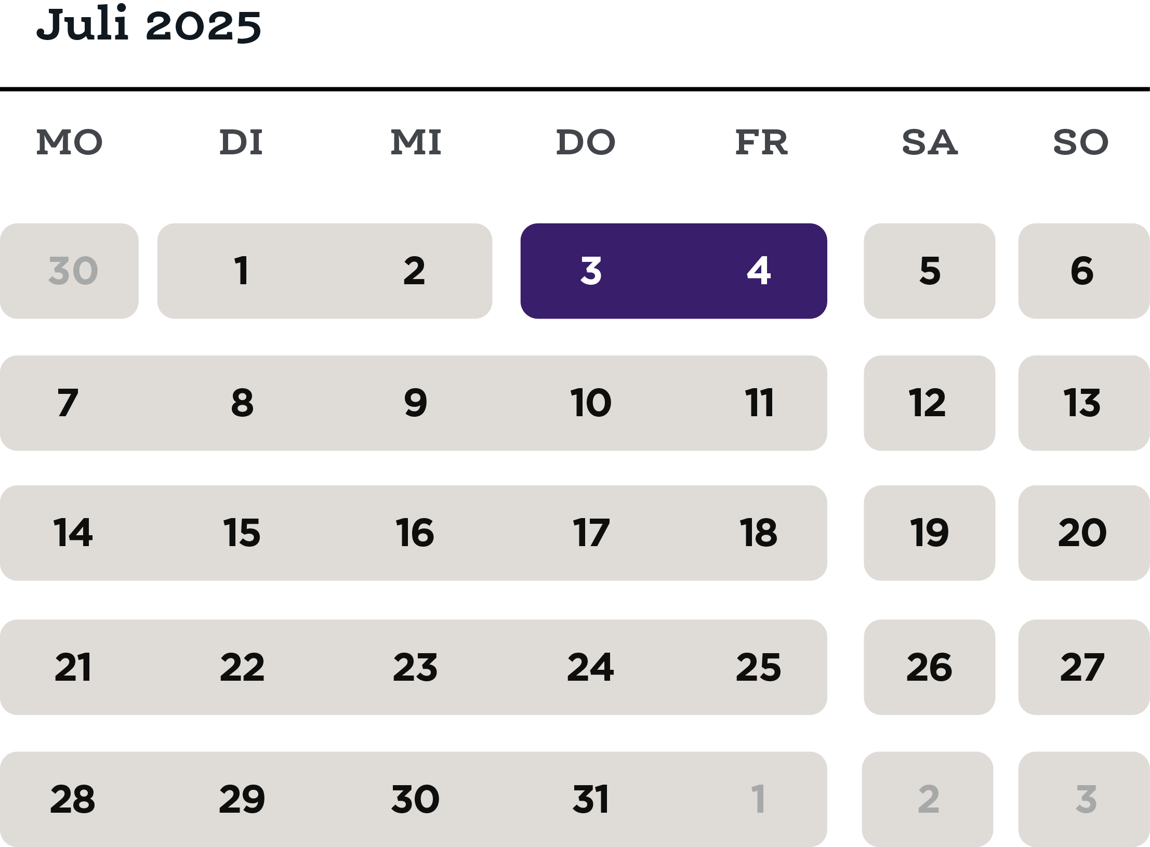
Task: Select Saturday July 26
Action: pyautogui.click(x=930, y=667)
